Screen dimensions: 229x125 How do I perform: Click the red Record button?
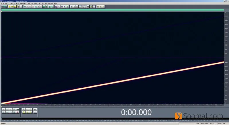click(x=17, y=112)
